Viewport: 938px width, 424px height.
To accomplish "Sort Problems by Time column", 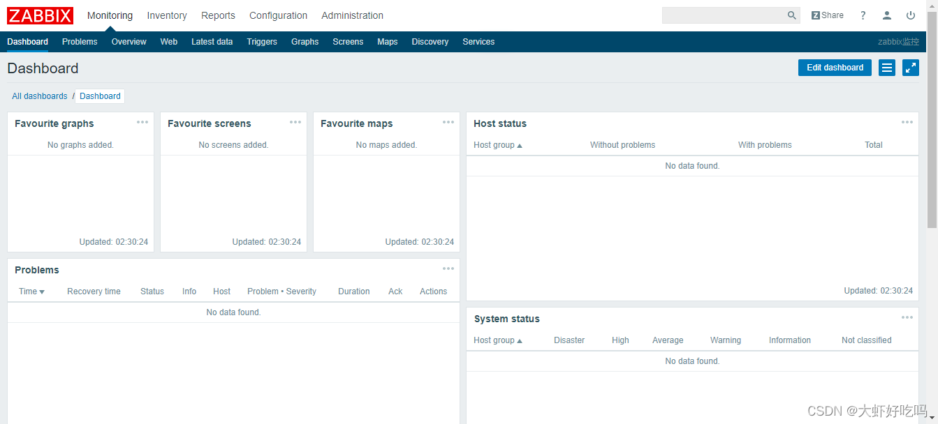I will 32,291.
